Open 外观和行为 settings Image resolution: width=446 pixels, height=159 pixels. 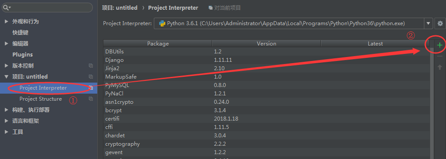[x=25, y=22]
